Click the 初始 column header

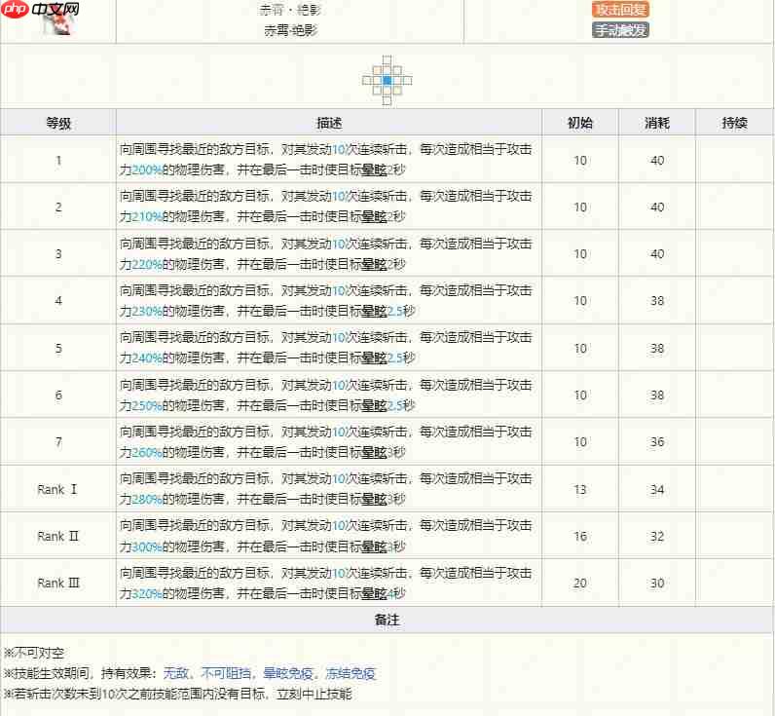click(x=580, y=123)
